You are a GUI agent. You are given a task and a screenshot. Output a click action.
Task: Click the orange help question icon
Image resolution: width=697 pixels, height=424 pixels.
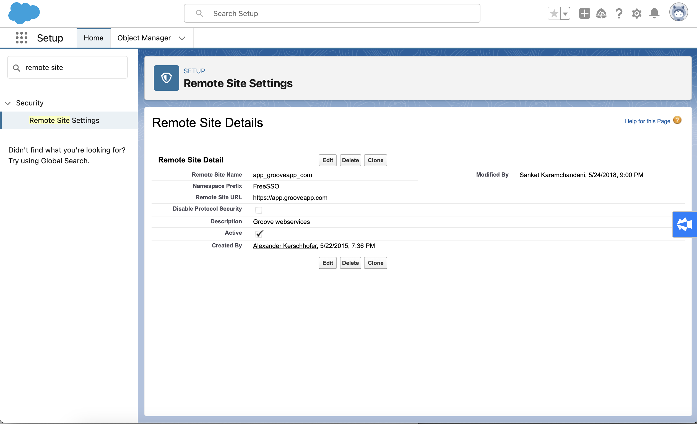(x=677, y=120)
